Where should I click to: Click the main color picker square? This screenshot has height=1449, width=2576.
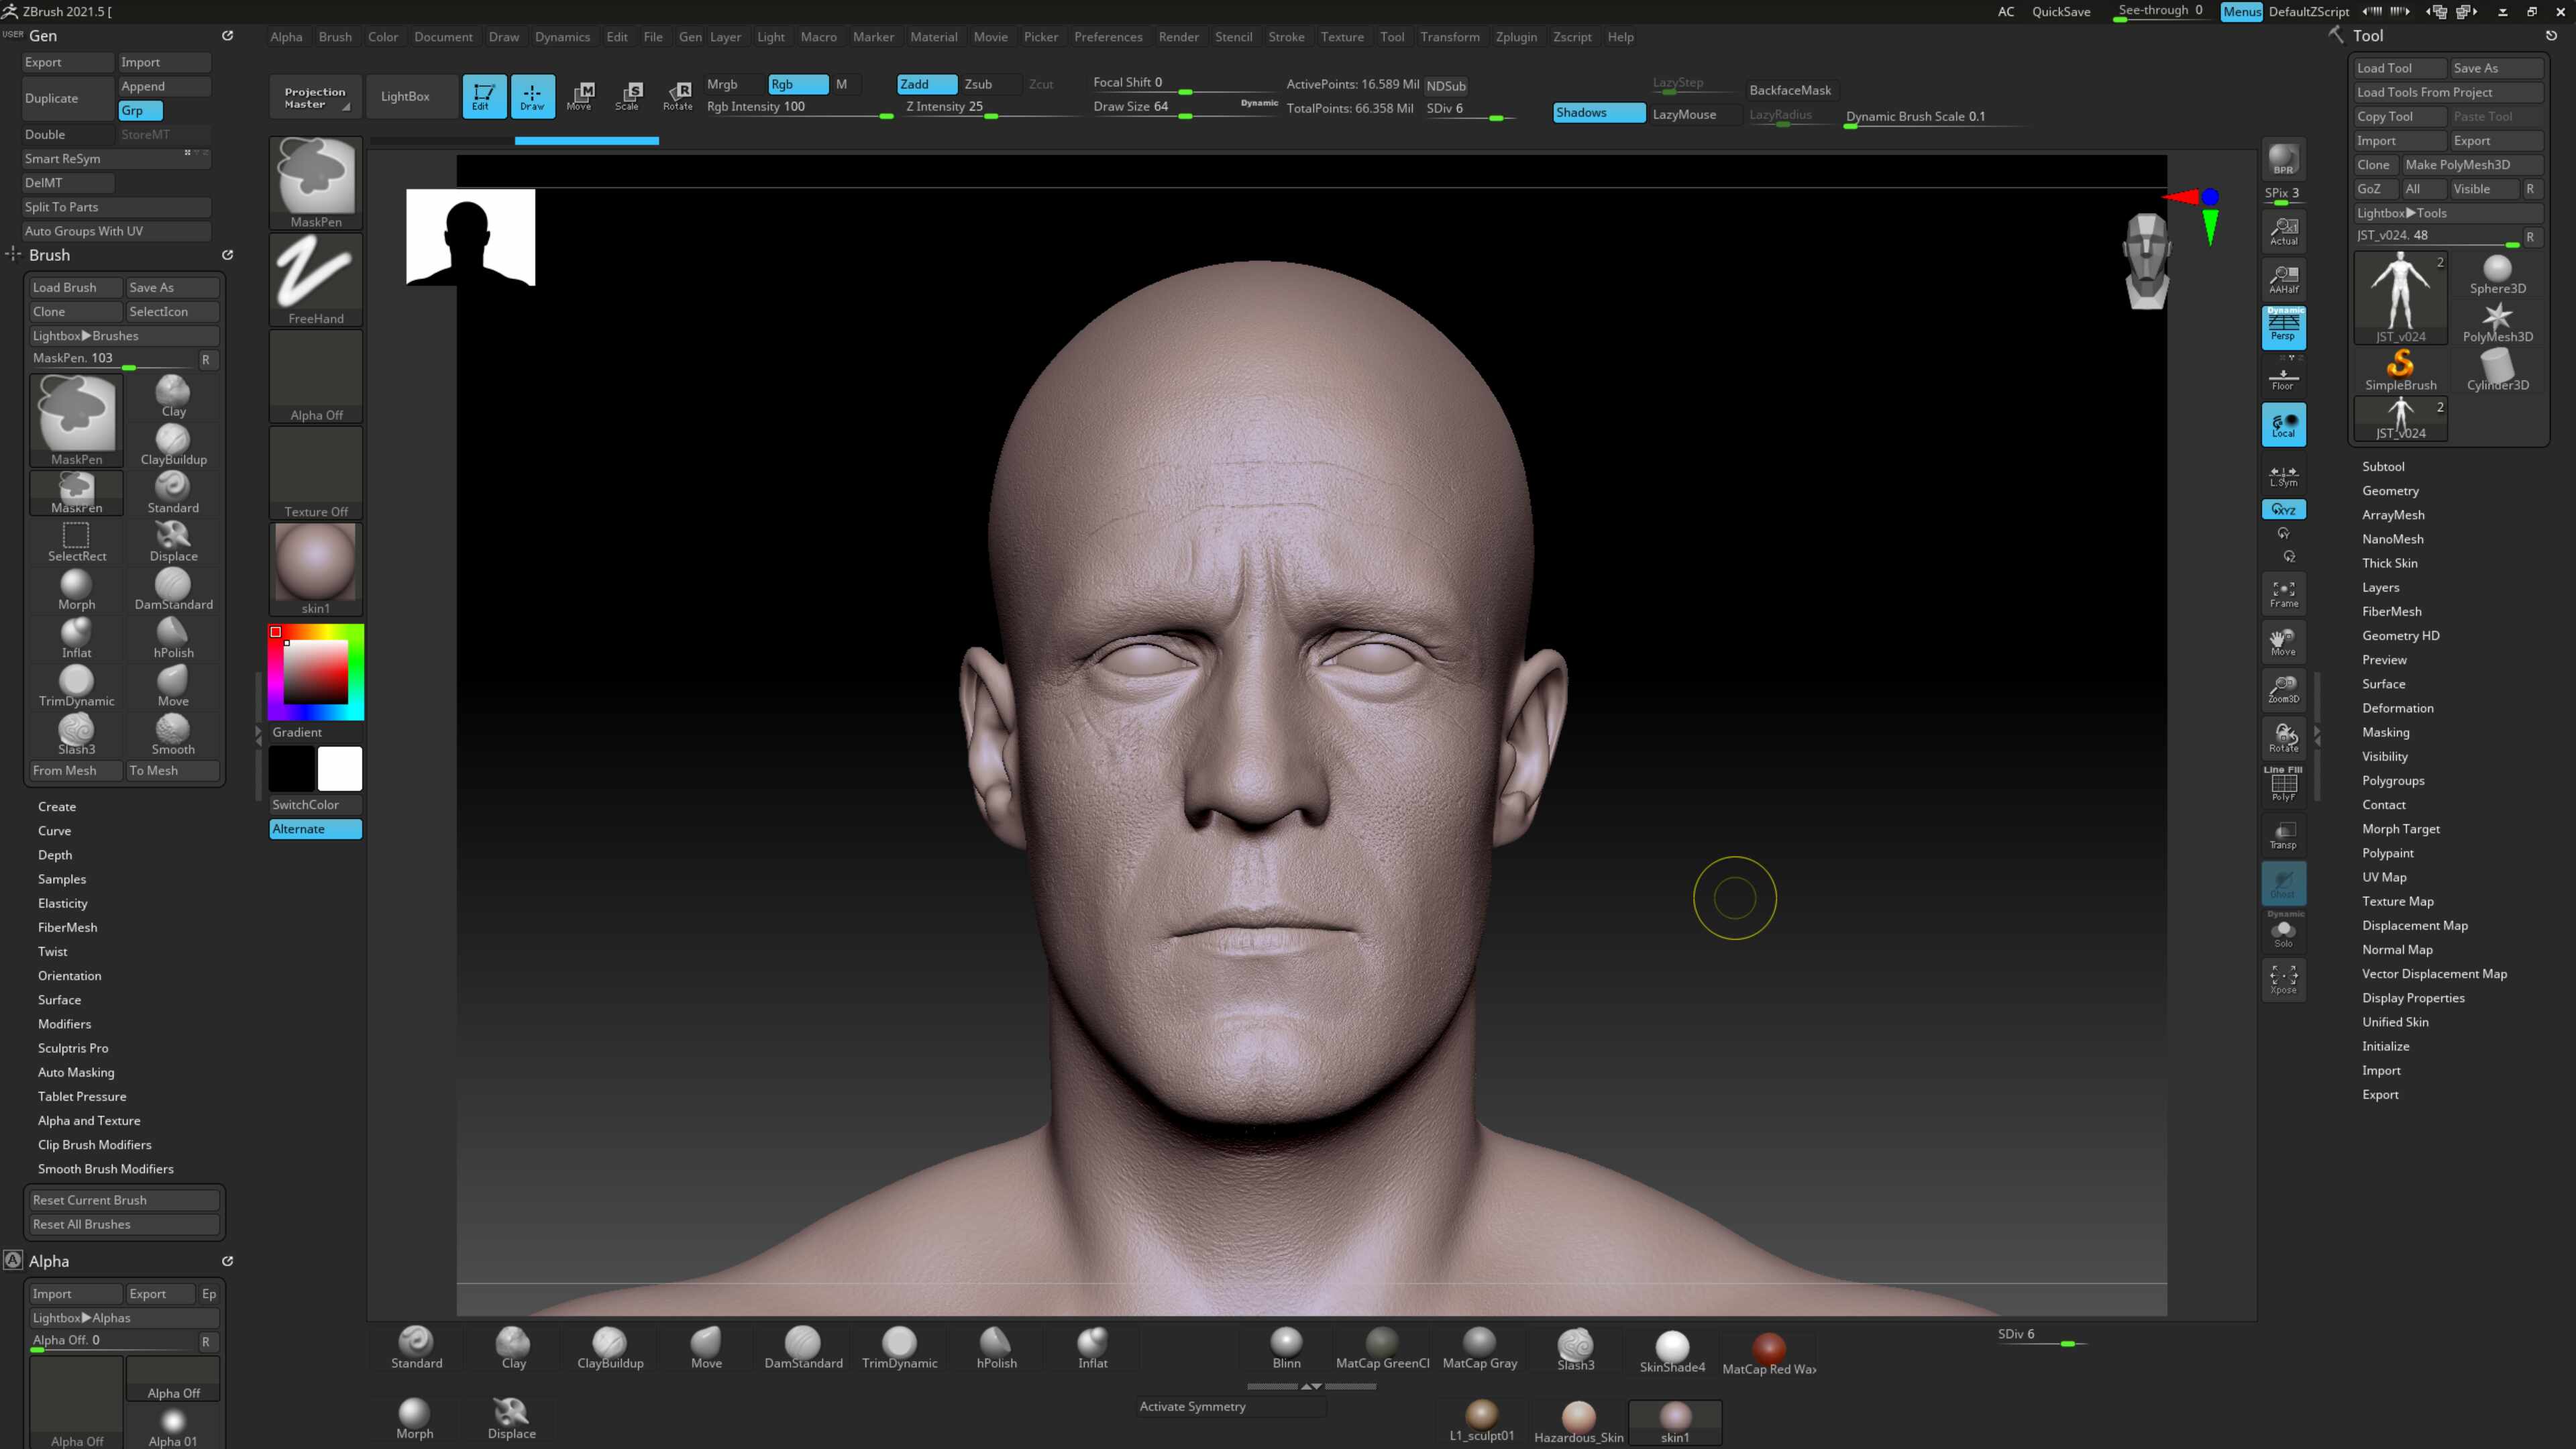tap(315, 672)
